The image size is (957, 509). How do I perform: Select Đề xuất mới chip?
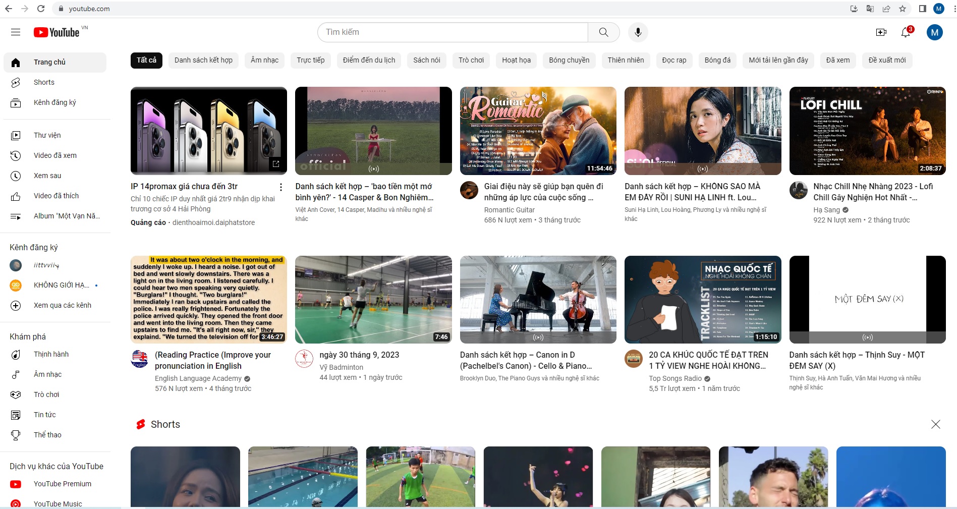(887, 60)
